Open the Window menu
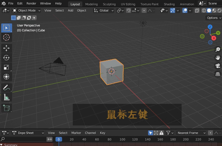 coord(46,3)
